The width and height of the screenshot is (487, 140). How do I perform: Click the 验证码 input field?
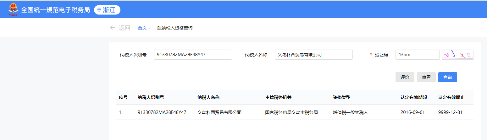(x=417, y=55)
